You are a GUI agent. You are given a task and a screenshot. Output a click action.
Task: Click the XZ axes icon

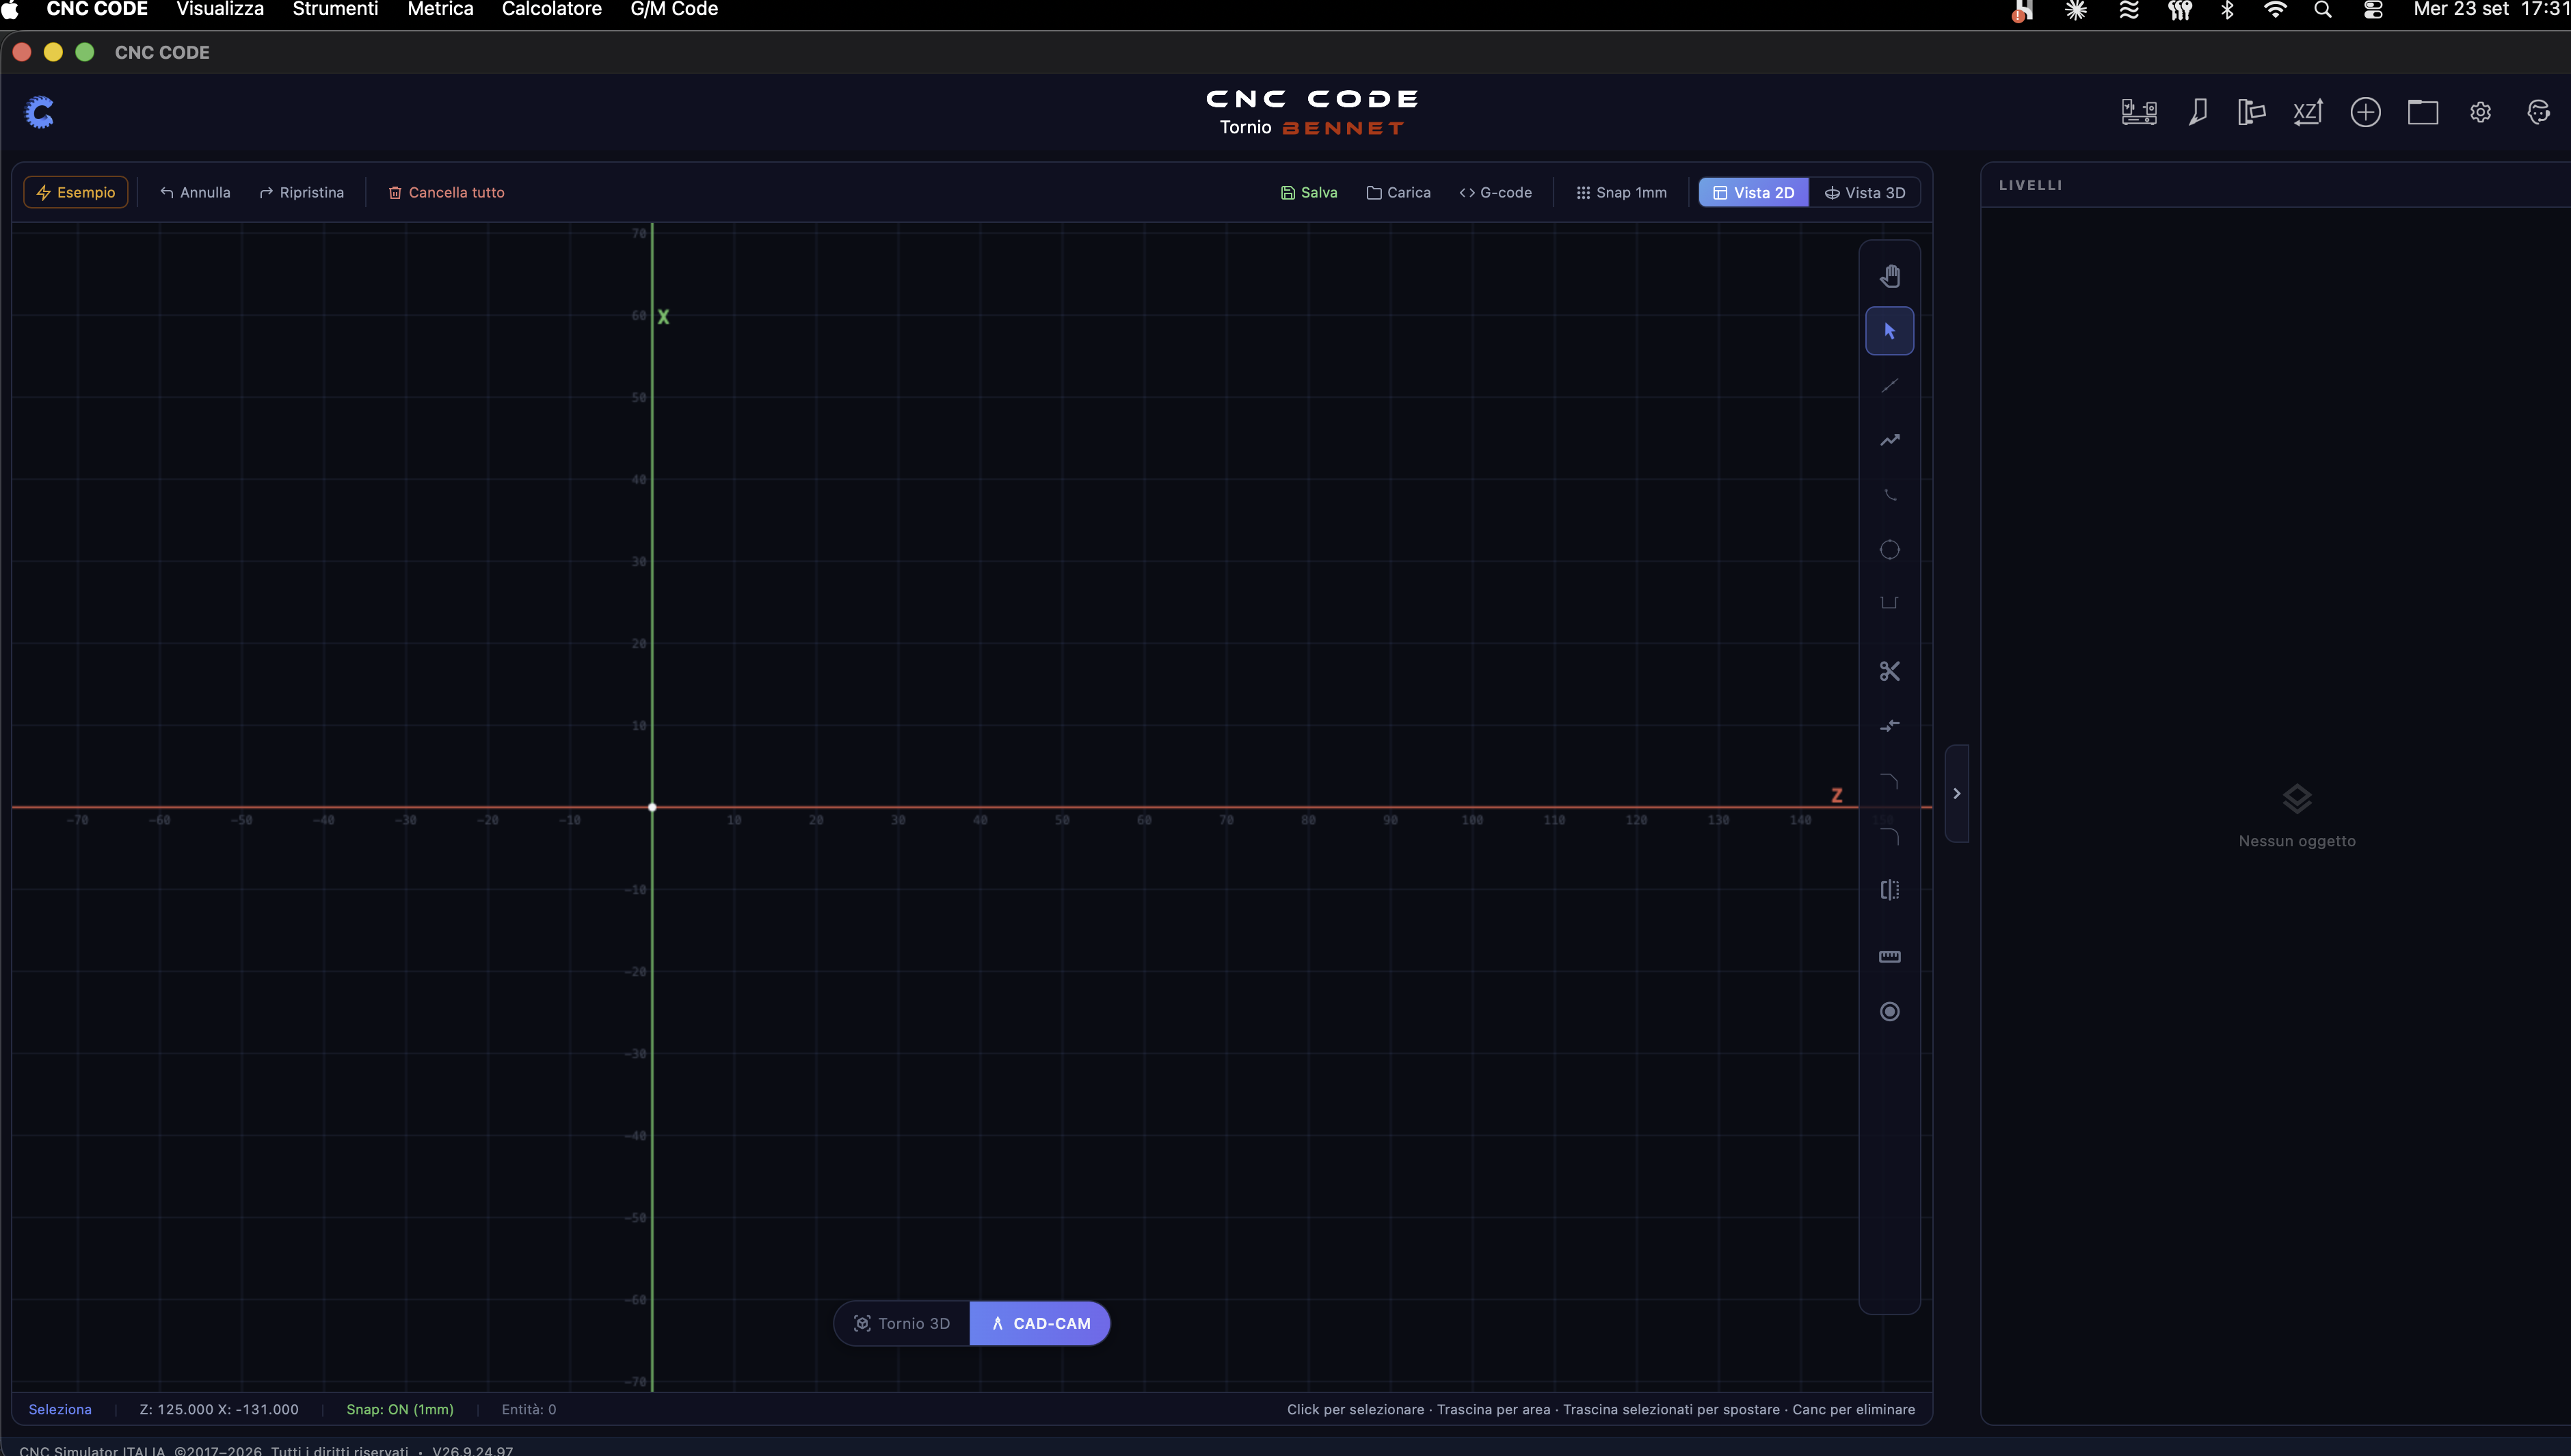(2308, 112)
